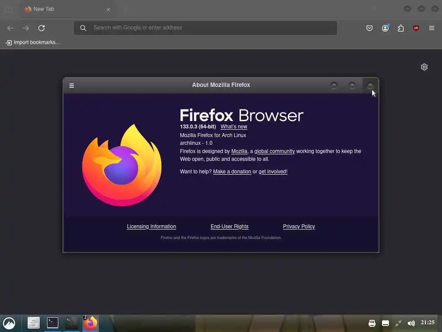Open the printer tray icon
The width and height of the screenshot is (442, 332).
pos(372,323)
